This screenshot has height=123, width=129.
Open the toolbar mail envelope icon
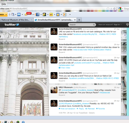pos(19,14)
